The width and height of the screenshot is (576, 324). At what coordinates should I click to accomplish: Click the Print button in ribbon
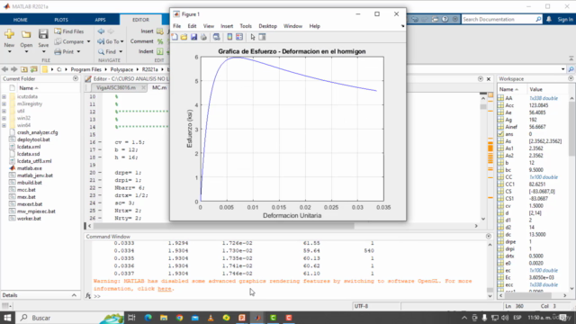(64, 52)
